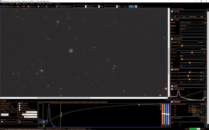Open the ファイル menu
The image size is (209, 130).
[5, 4]
